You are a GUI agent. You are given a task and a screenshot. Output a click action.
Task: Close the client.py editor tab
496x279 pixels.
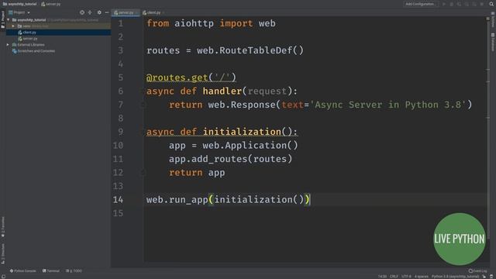[x=164, y=12]
